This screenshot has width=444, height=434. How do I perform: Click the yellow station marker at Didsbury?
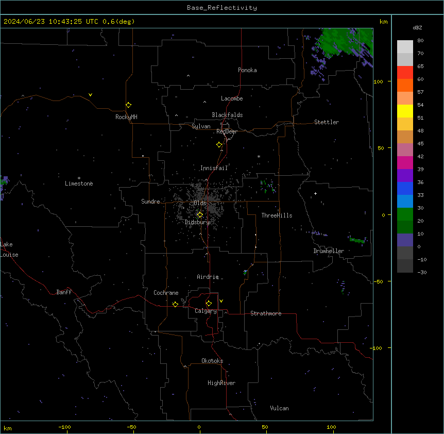(200, 215)
